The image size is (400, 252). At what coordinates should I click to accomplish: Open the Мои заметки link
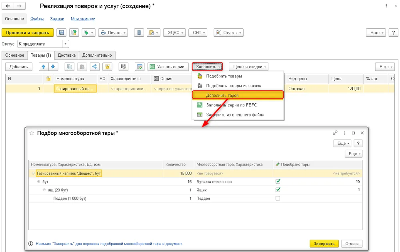(x=83, y=19)
